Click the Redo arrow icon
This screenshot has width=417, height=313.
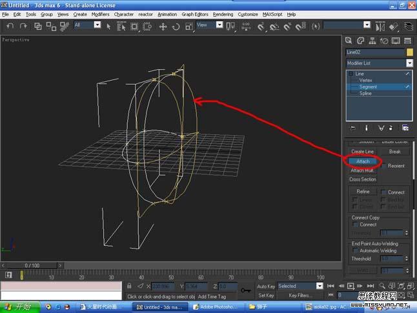pos(23,26)
